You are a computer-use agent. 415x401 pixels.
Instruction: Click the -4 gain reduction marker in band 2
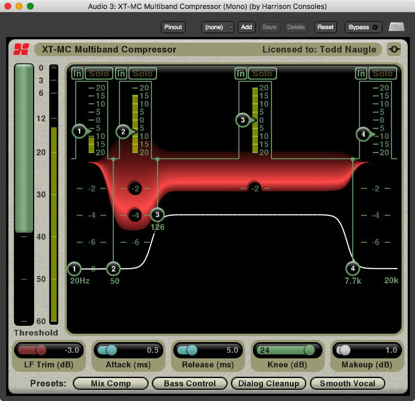pyautogui.click(x=135, y=215)
